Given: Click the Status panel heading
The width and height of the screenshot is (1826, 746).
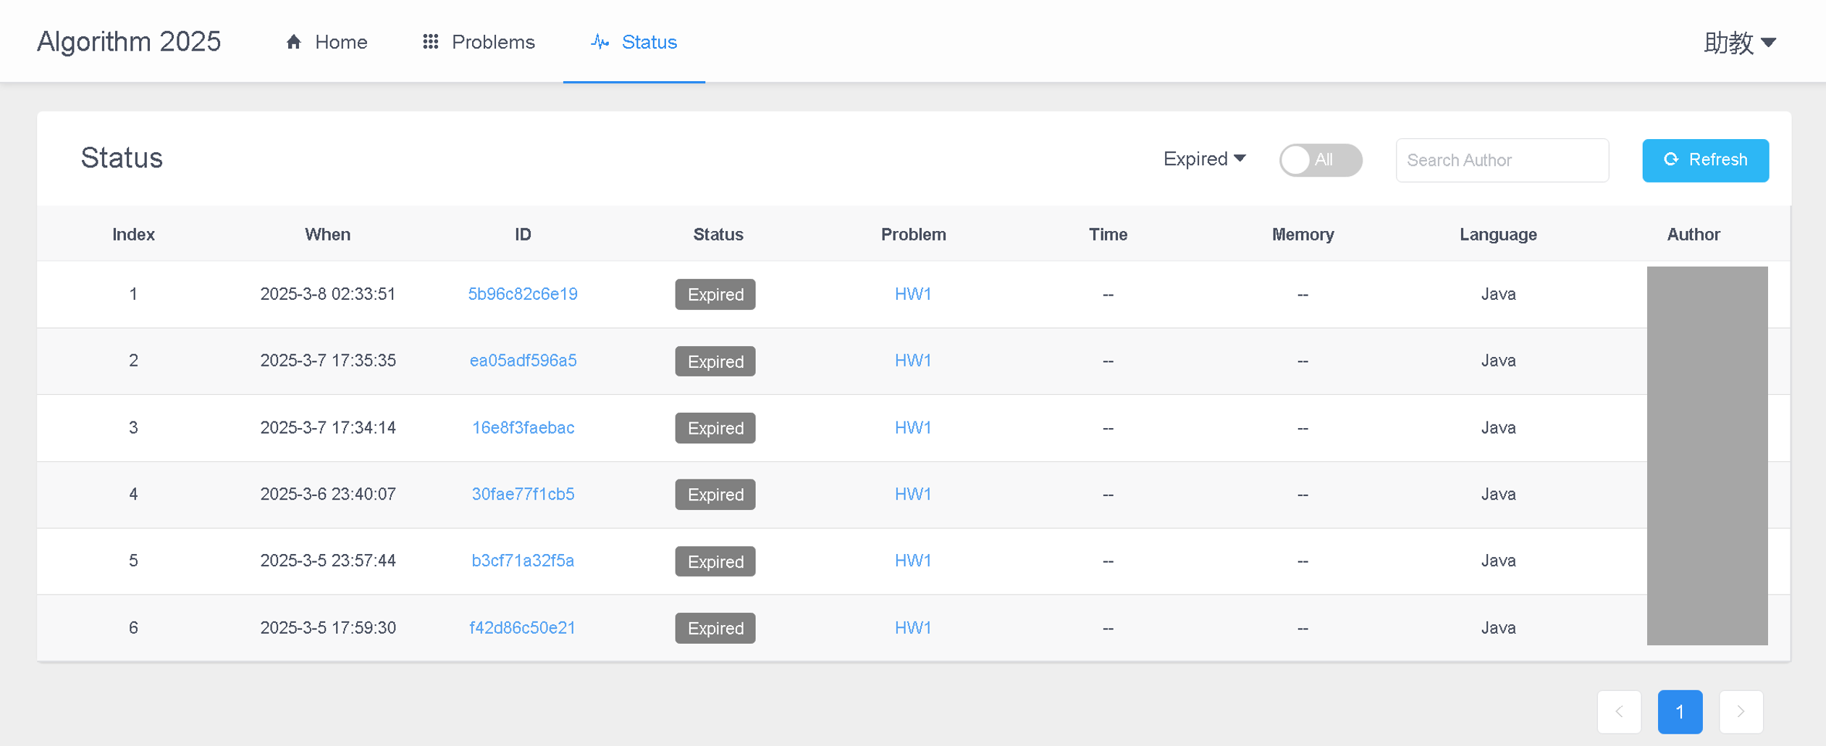Looking at the screenshot, I should 122,158.
